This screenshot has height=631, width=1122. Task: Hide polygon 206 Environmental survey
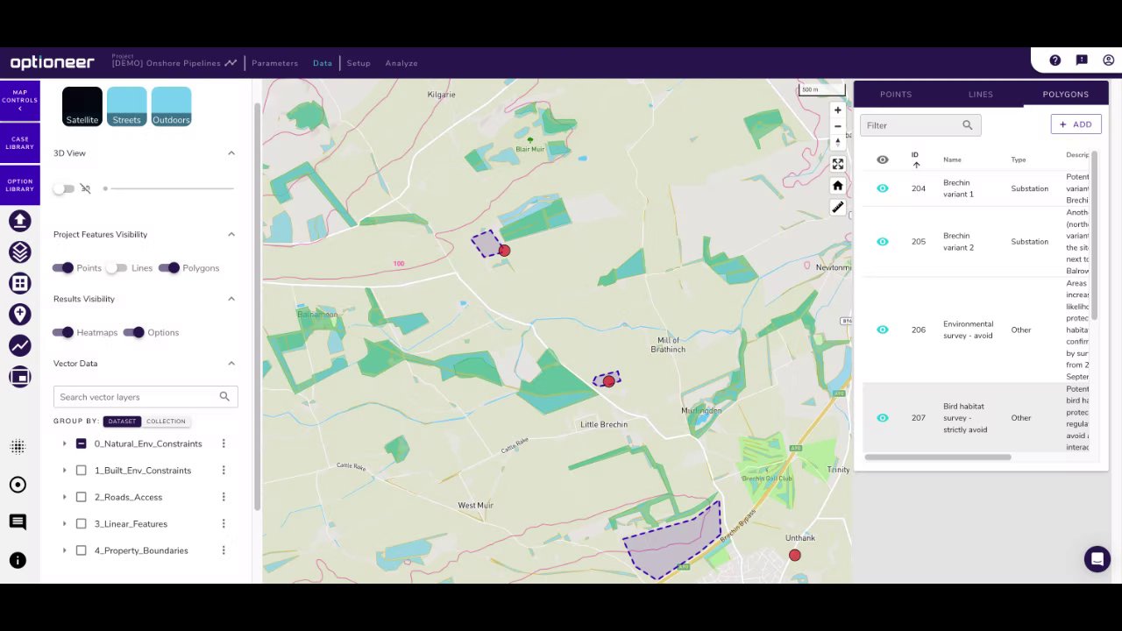(x=883, y=330)
